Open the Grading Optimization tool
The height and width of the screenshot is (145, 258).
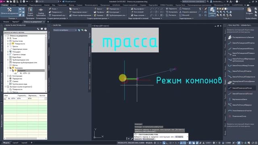(x=41, y=12)
